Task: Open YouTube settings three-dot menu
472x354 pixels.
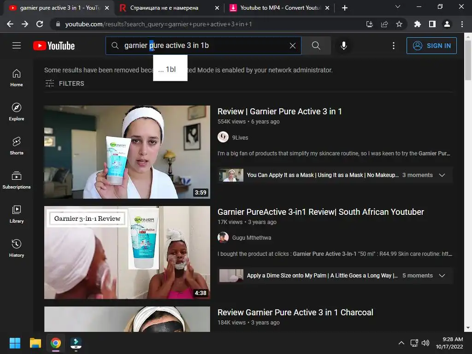Action: pos(394,46)
